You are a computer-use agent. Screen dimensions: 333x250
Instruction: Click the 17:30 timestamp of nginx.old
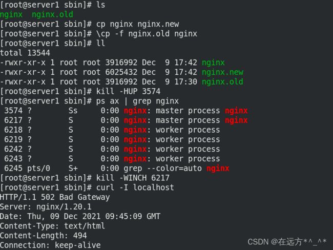[x=185, y=82]
